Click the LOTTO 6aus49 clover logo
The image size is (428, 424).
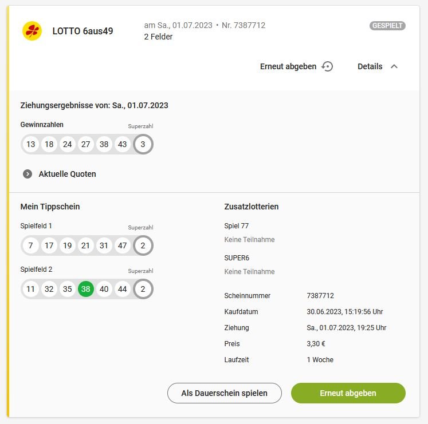point(32,31)
